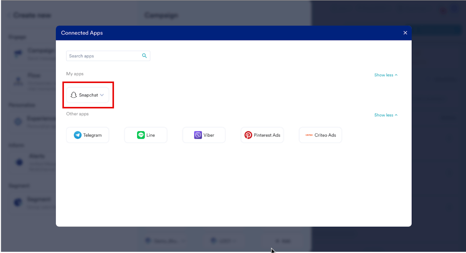The width and height of the screenshot is (466, 253).
Task: Click the search magnifier icon
Action: (x=144, y=56)
